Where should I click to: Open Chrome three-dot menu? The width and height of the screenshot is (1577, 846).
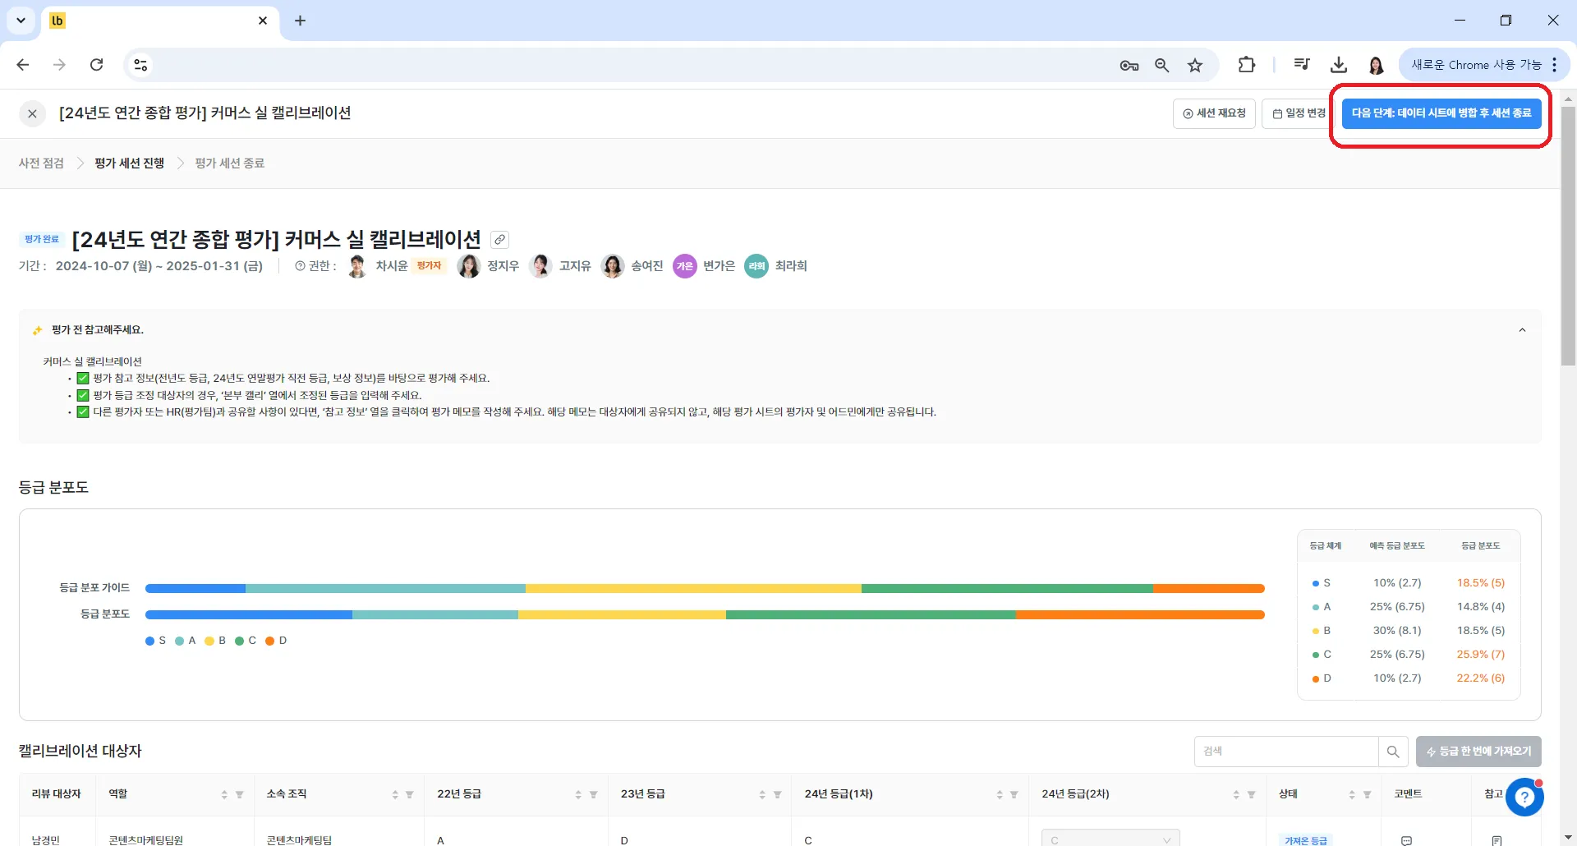(x=1555, y=65)
